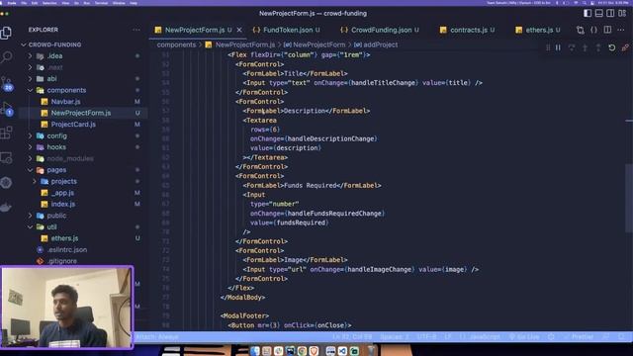Select the NewProjectForm.js editor tab
Viewport: 633px width, 356px height.
[195, 30]
